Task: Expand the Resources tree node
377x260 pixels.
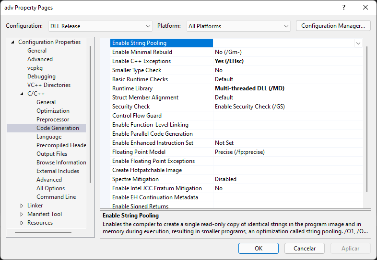Action: coord(22,223)
